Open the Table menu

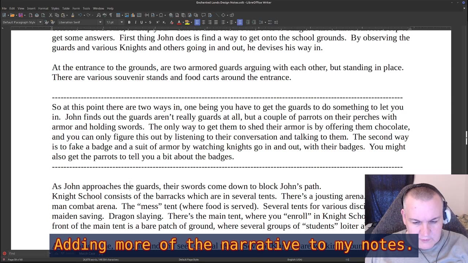point(66,8)
